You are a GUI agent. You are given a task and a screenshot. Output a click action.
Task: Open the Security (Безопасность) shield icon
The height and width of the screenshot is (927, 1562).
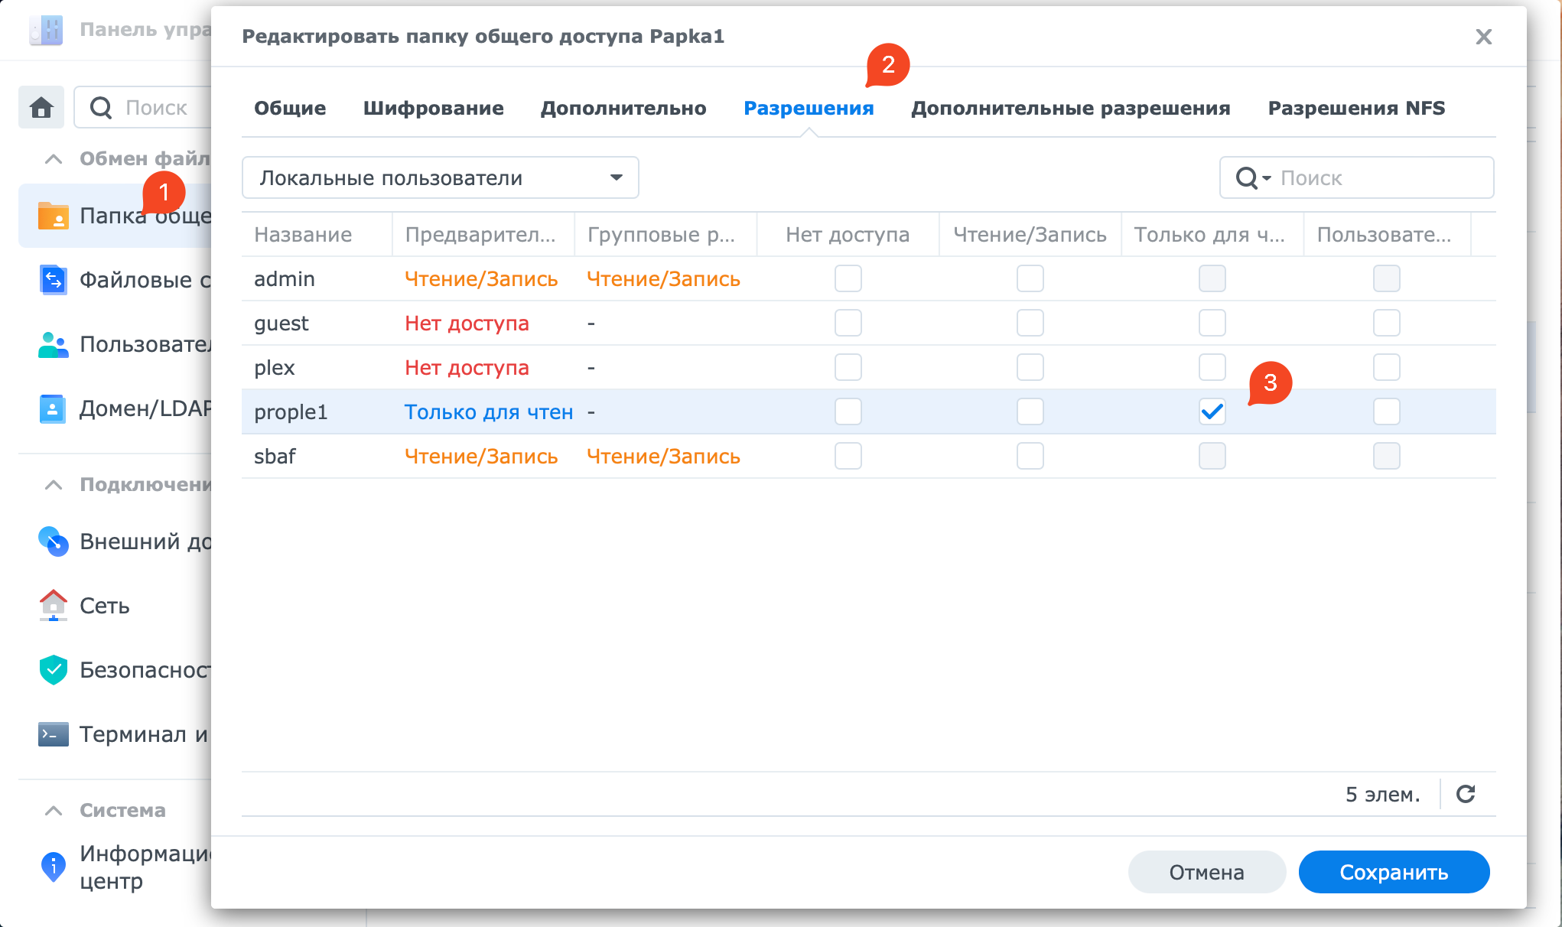53,670
